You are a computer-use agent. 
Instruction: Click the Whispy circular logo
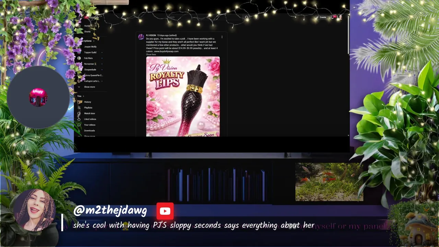(x=38, y=97)
